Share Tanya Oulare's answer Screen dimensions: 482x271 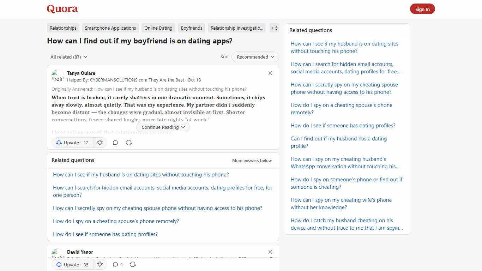click(x=129, y=143)
